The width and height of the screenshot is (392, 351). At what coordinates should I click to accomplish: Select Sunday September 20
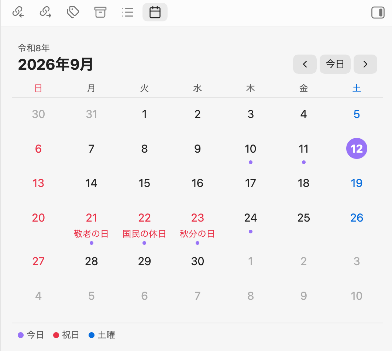pos(38,218)
